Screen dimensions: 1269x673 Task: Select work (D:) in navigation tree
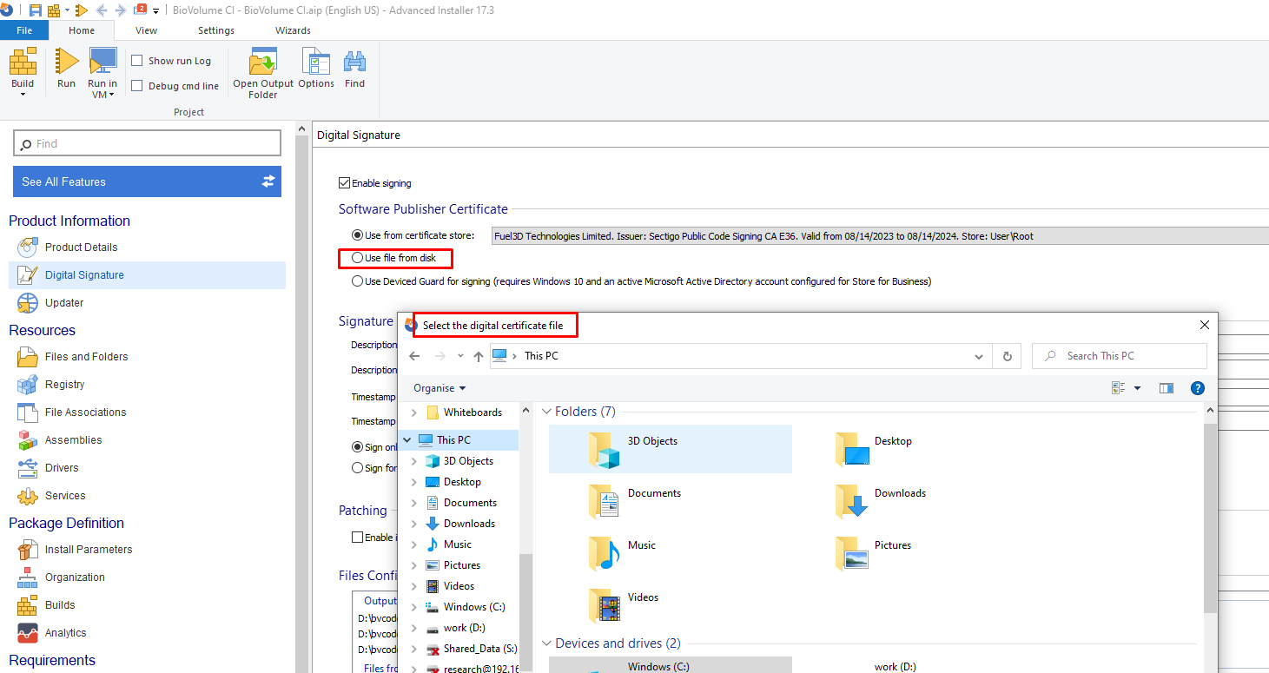(464, 628)
